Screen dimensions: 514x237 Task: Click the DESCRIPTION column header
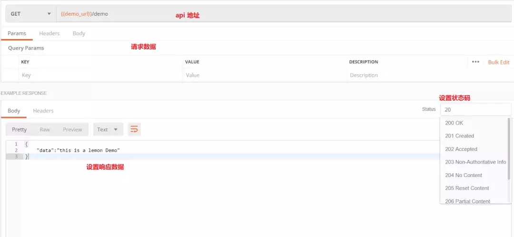[x=364, y=61]
